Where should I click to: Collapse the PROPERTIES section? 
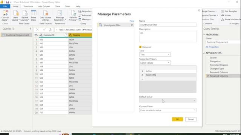[x=204, y=35]
